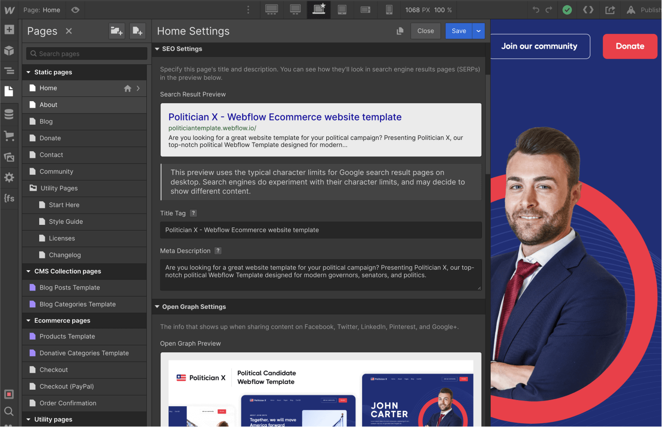The image size is (662, 427).
Task: Open the Components panel
Action: (x=9, y=51)
